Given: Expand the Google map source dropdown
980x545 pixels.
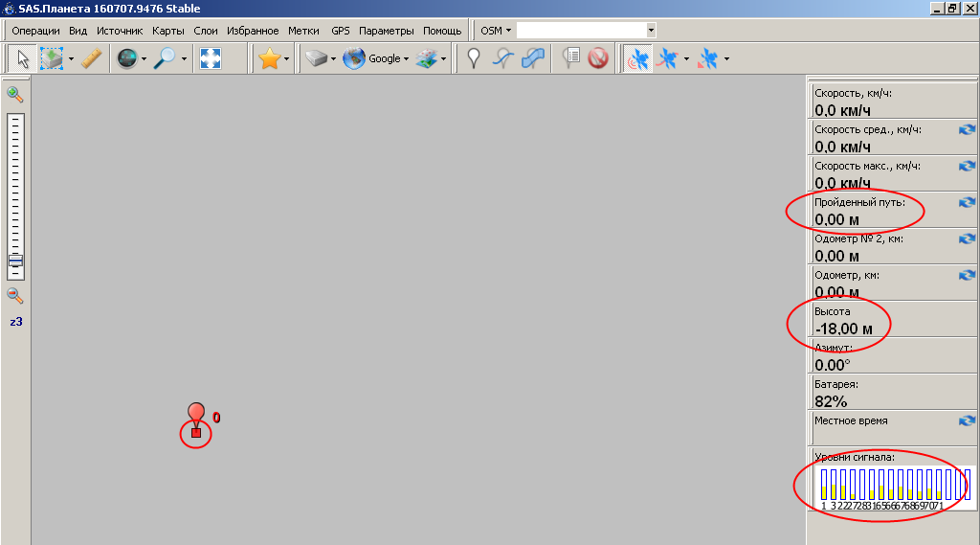Looking at the screenshot, I should coord(406,59).
